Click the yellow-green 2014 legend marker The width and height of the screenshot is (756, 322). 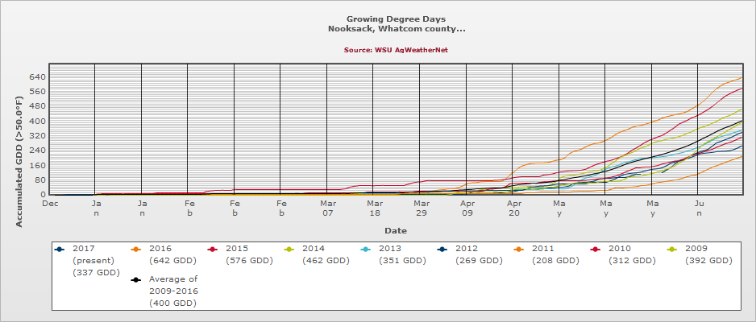point(289,249)
